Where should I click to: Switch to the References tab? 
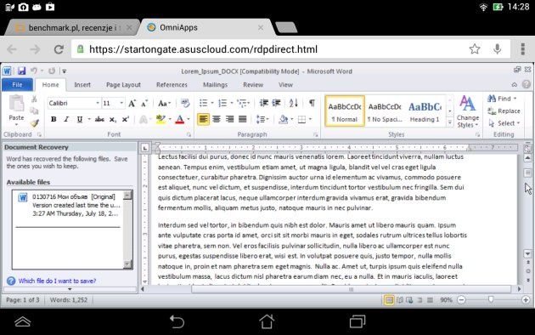pyautogui.click(x=172, y=85)
